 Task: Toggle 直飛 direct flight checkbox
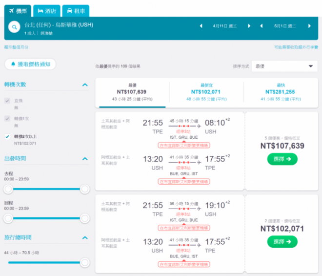[7, 100]
